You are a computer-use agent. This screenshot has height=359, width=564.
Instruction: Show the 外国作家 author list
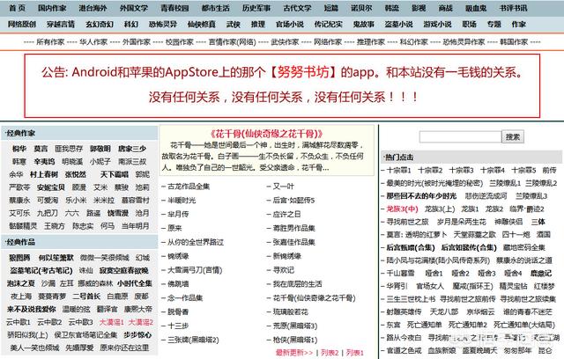[x=137, y=42]
